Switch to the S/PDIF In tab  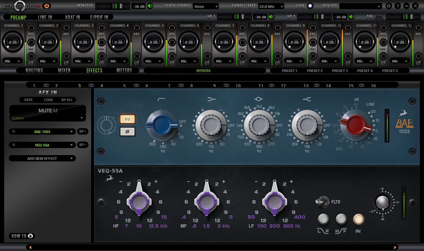point(99,17)
